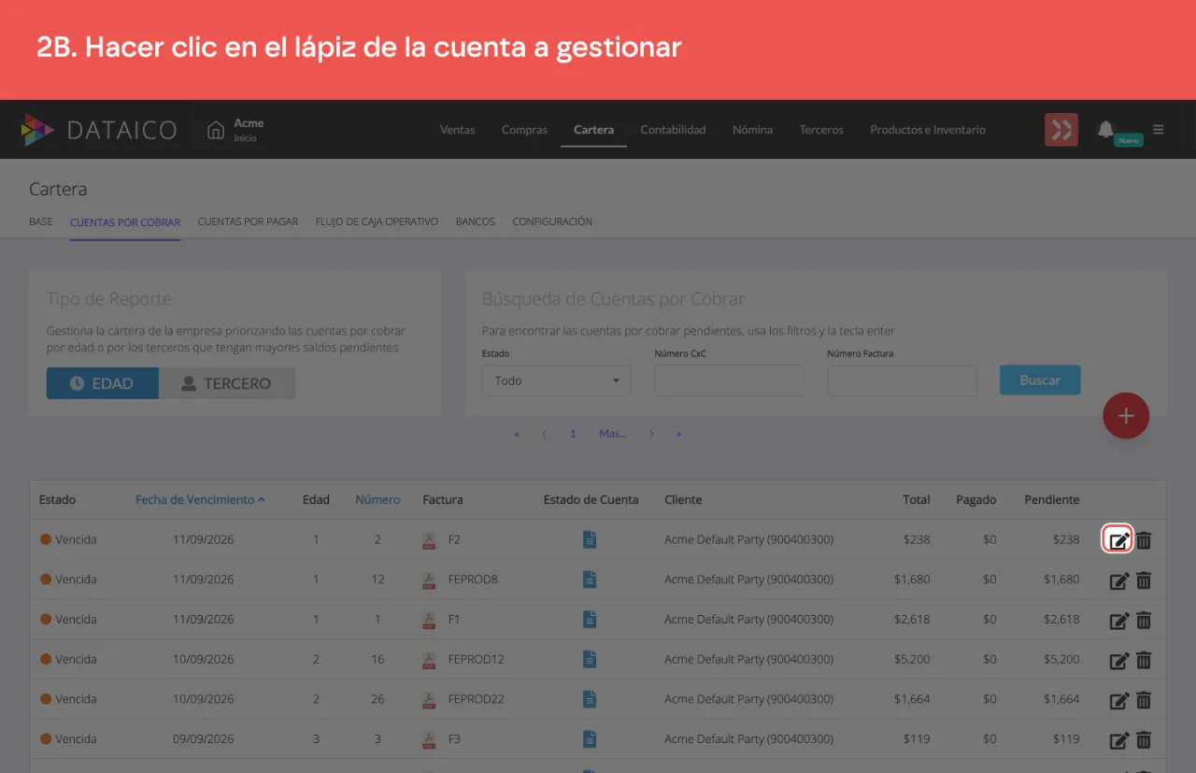Viewport: 1196px width, 773px height.
Task: Open the BANCOS tab
Action: 476,222
